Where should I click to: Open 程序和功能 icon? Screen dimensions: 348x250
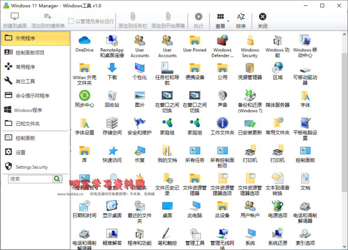click(x=139, y=233)
